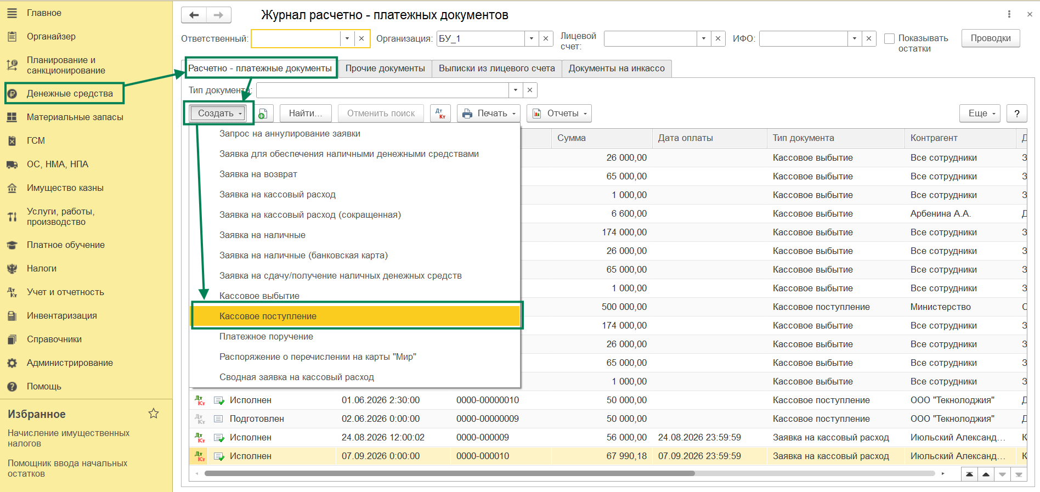This screenshot has height=492, width=1040.
Task: Expand the Еще menu
Action: 980,114
